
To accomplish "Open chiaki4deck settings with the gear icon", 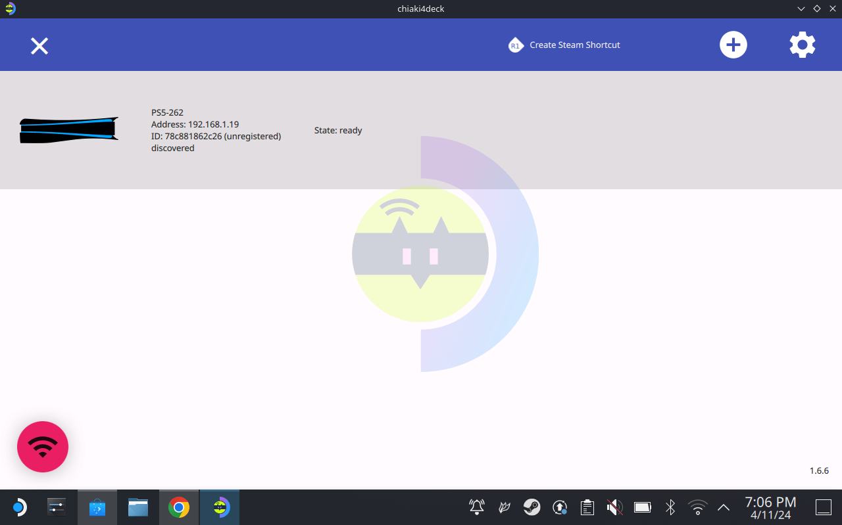I will tap(803, 45).
